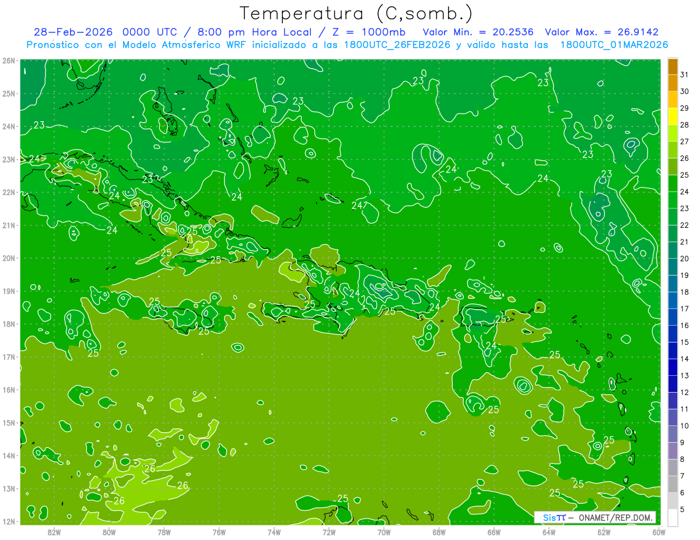Click the '21N' latitude axis label

pos(9,225)
